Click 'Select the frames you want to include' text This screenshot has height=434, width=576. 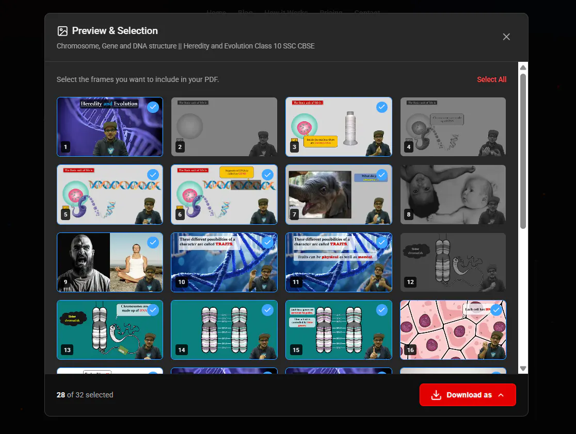pyautogui.click(x=138, y=79)
